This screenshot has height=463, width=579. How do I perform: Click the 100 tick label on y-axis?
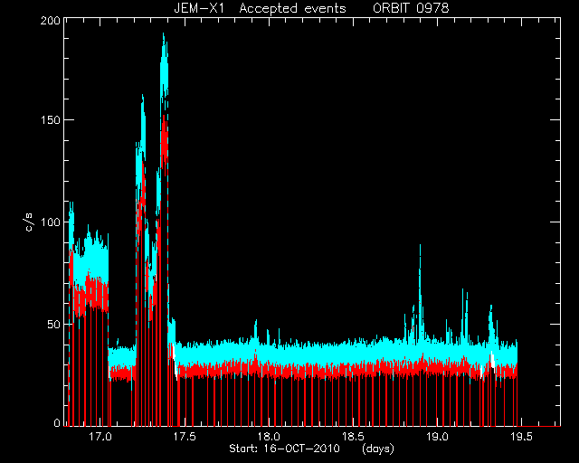tap(51, 222)
